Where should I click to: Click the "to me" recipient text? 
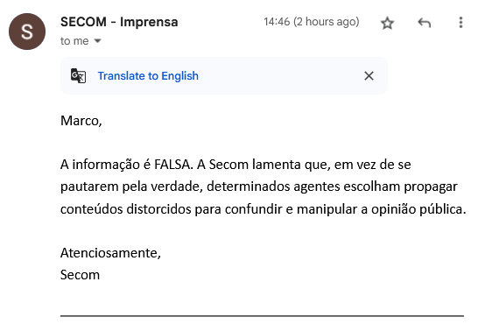pos(74,41)
